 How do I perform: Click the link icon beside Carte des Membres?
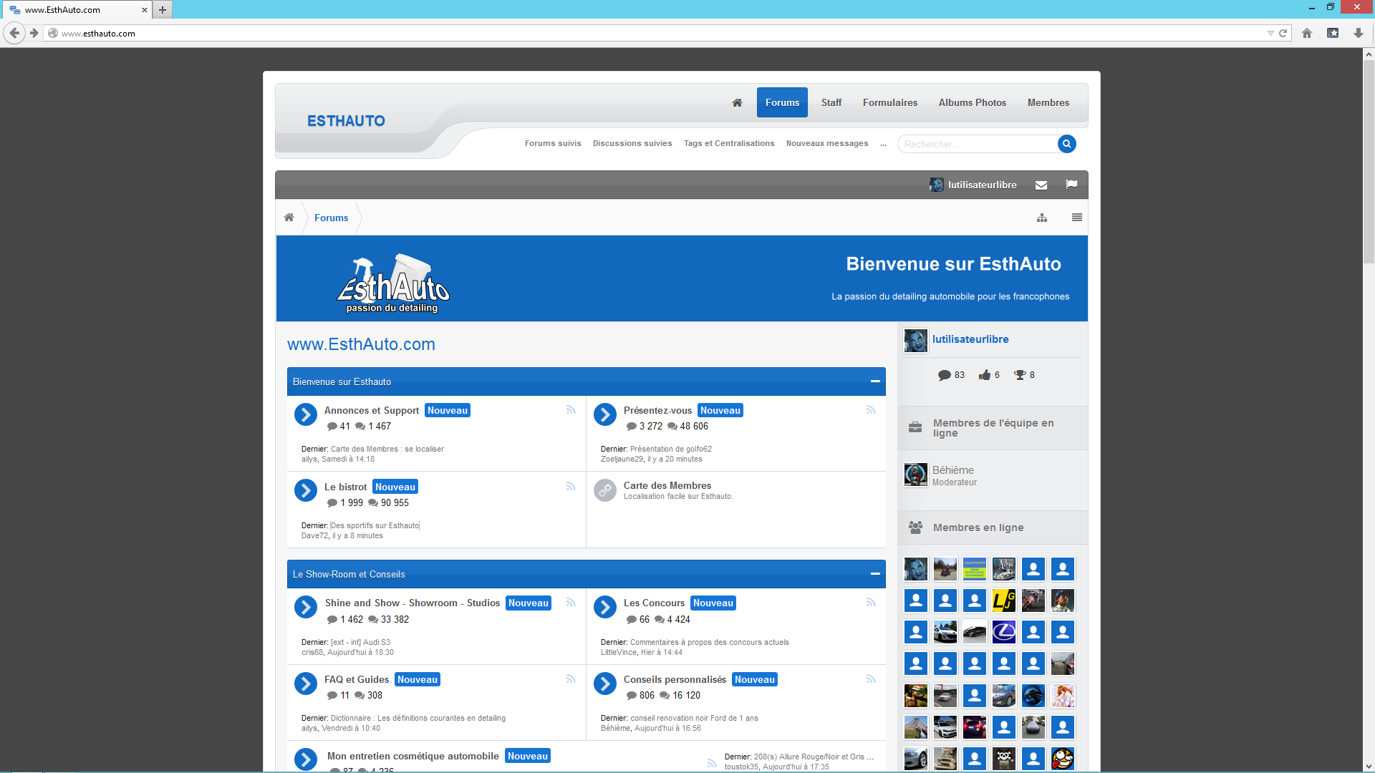(605, 490)
